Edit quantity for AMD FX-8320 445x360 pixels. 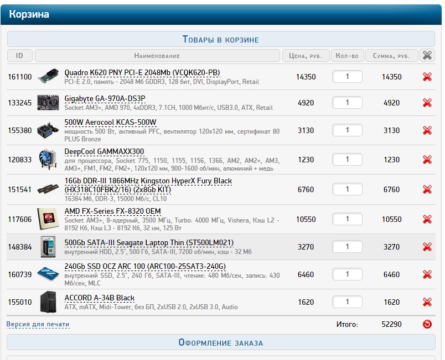click(347, 219)
